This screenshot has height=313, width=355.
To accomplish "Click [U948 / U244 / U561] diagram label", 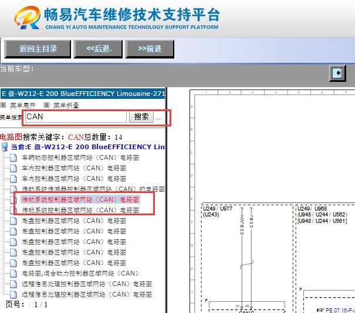I will 322,221.
